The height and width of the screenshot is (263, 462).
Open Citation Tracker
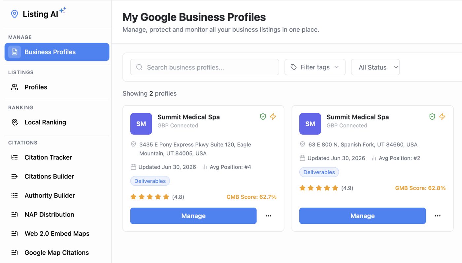[57, 157]
